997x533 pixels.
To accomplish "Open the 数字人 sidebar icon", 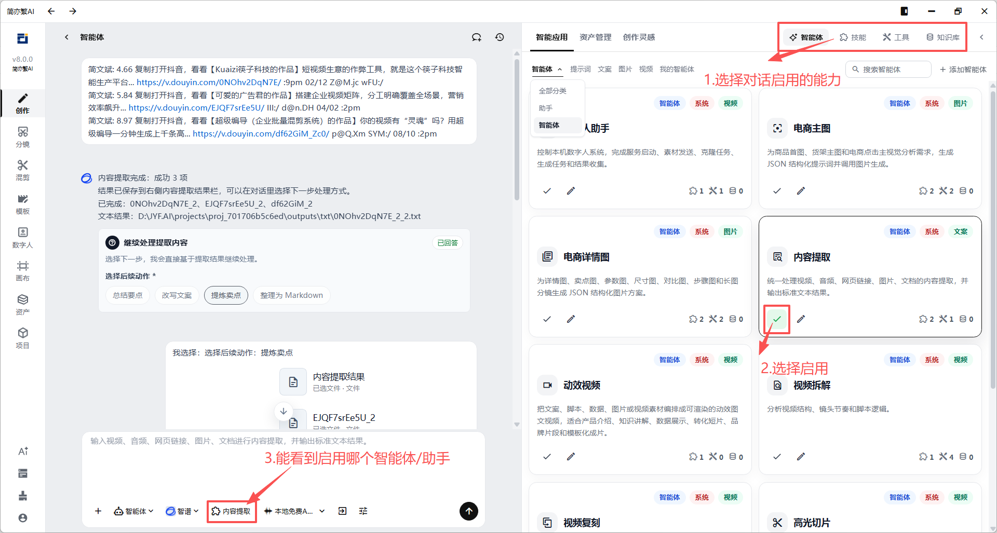I will point(22,238).
